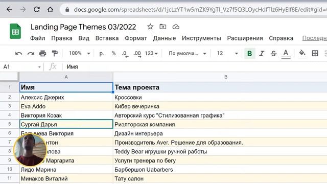The image size is (327, 184).
Task: Print the spreadsheet
Action: click(x=43, y=54)
